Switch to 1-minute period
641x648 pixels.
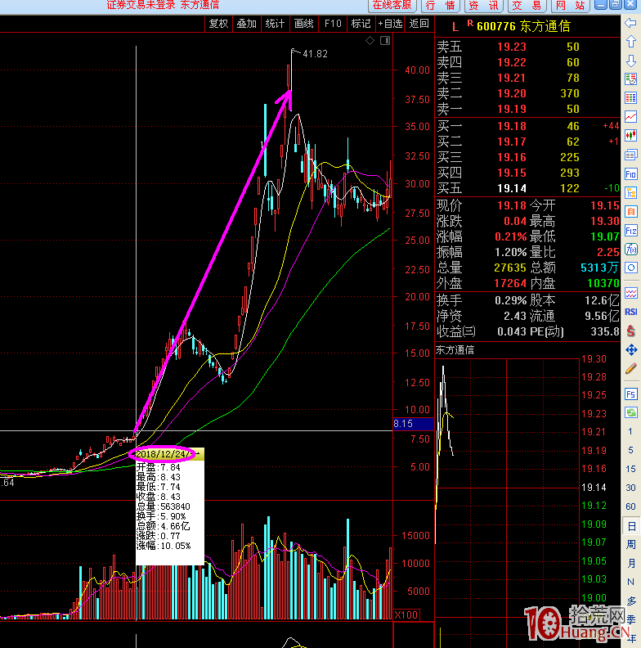pos(630,431)
